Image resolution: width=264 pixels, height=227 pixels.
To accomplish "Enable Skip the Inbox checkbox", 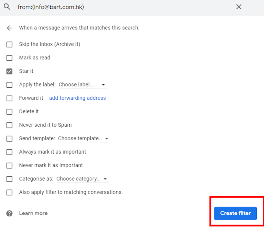I will [x=10, y=44].
